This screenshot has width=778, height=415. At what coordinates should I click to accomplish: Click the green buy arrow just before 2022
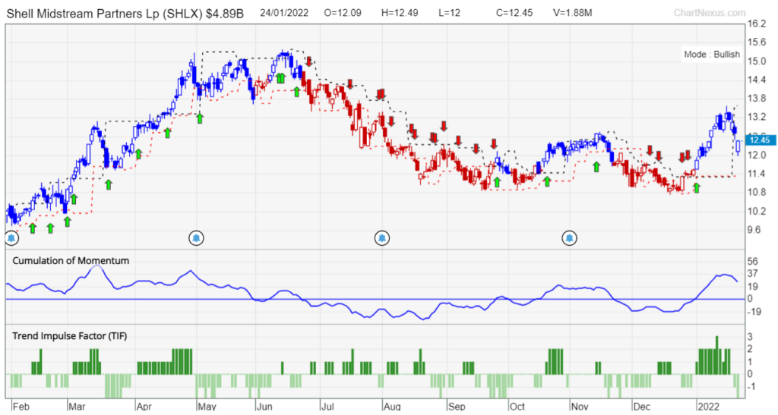697,187
